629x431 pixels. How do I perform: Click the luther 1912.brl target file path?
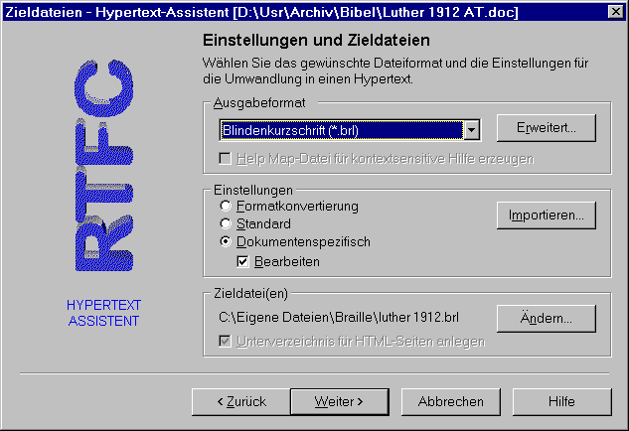tap(343, 319)
